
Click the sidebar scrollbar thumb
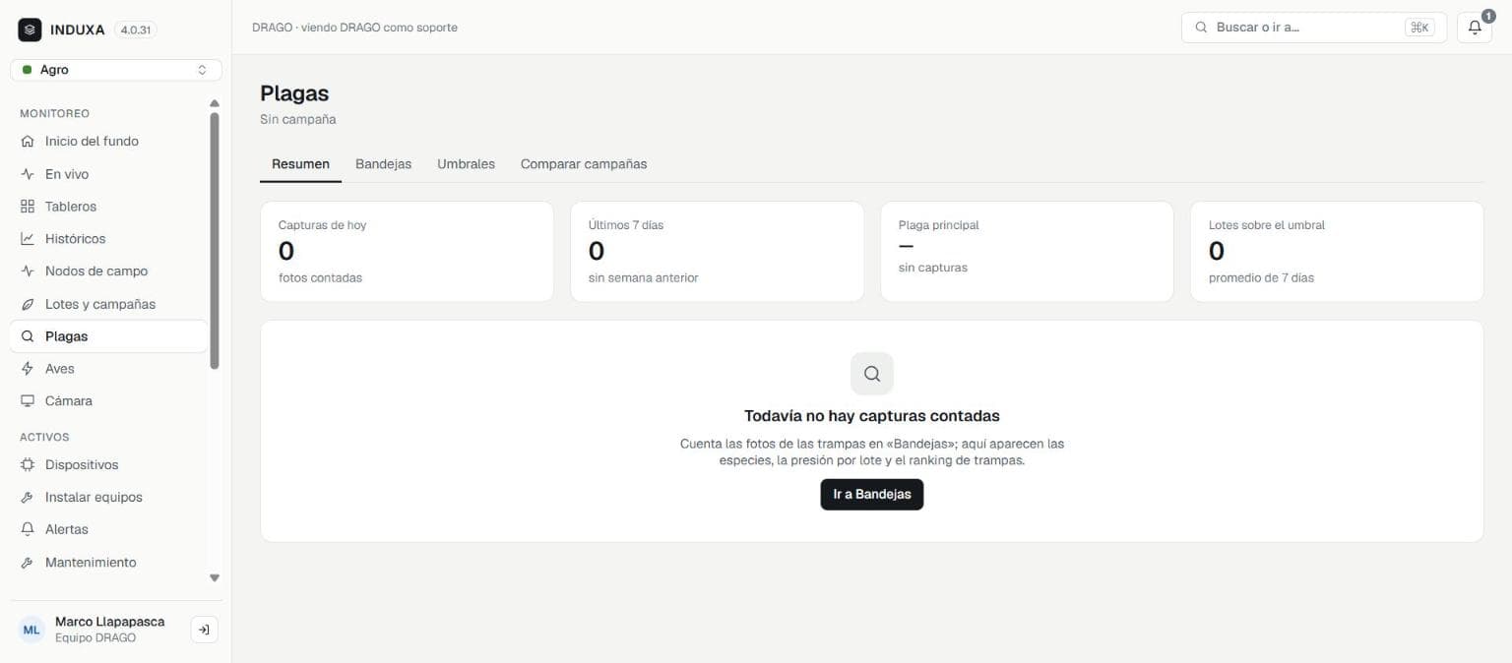215,241
